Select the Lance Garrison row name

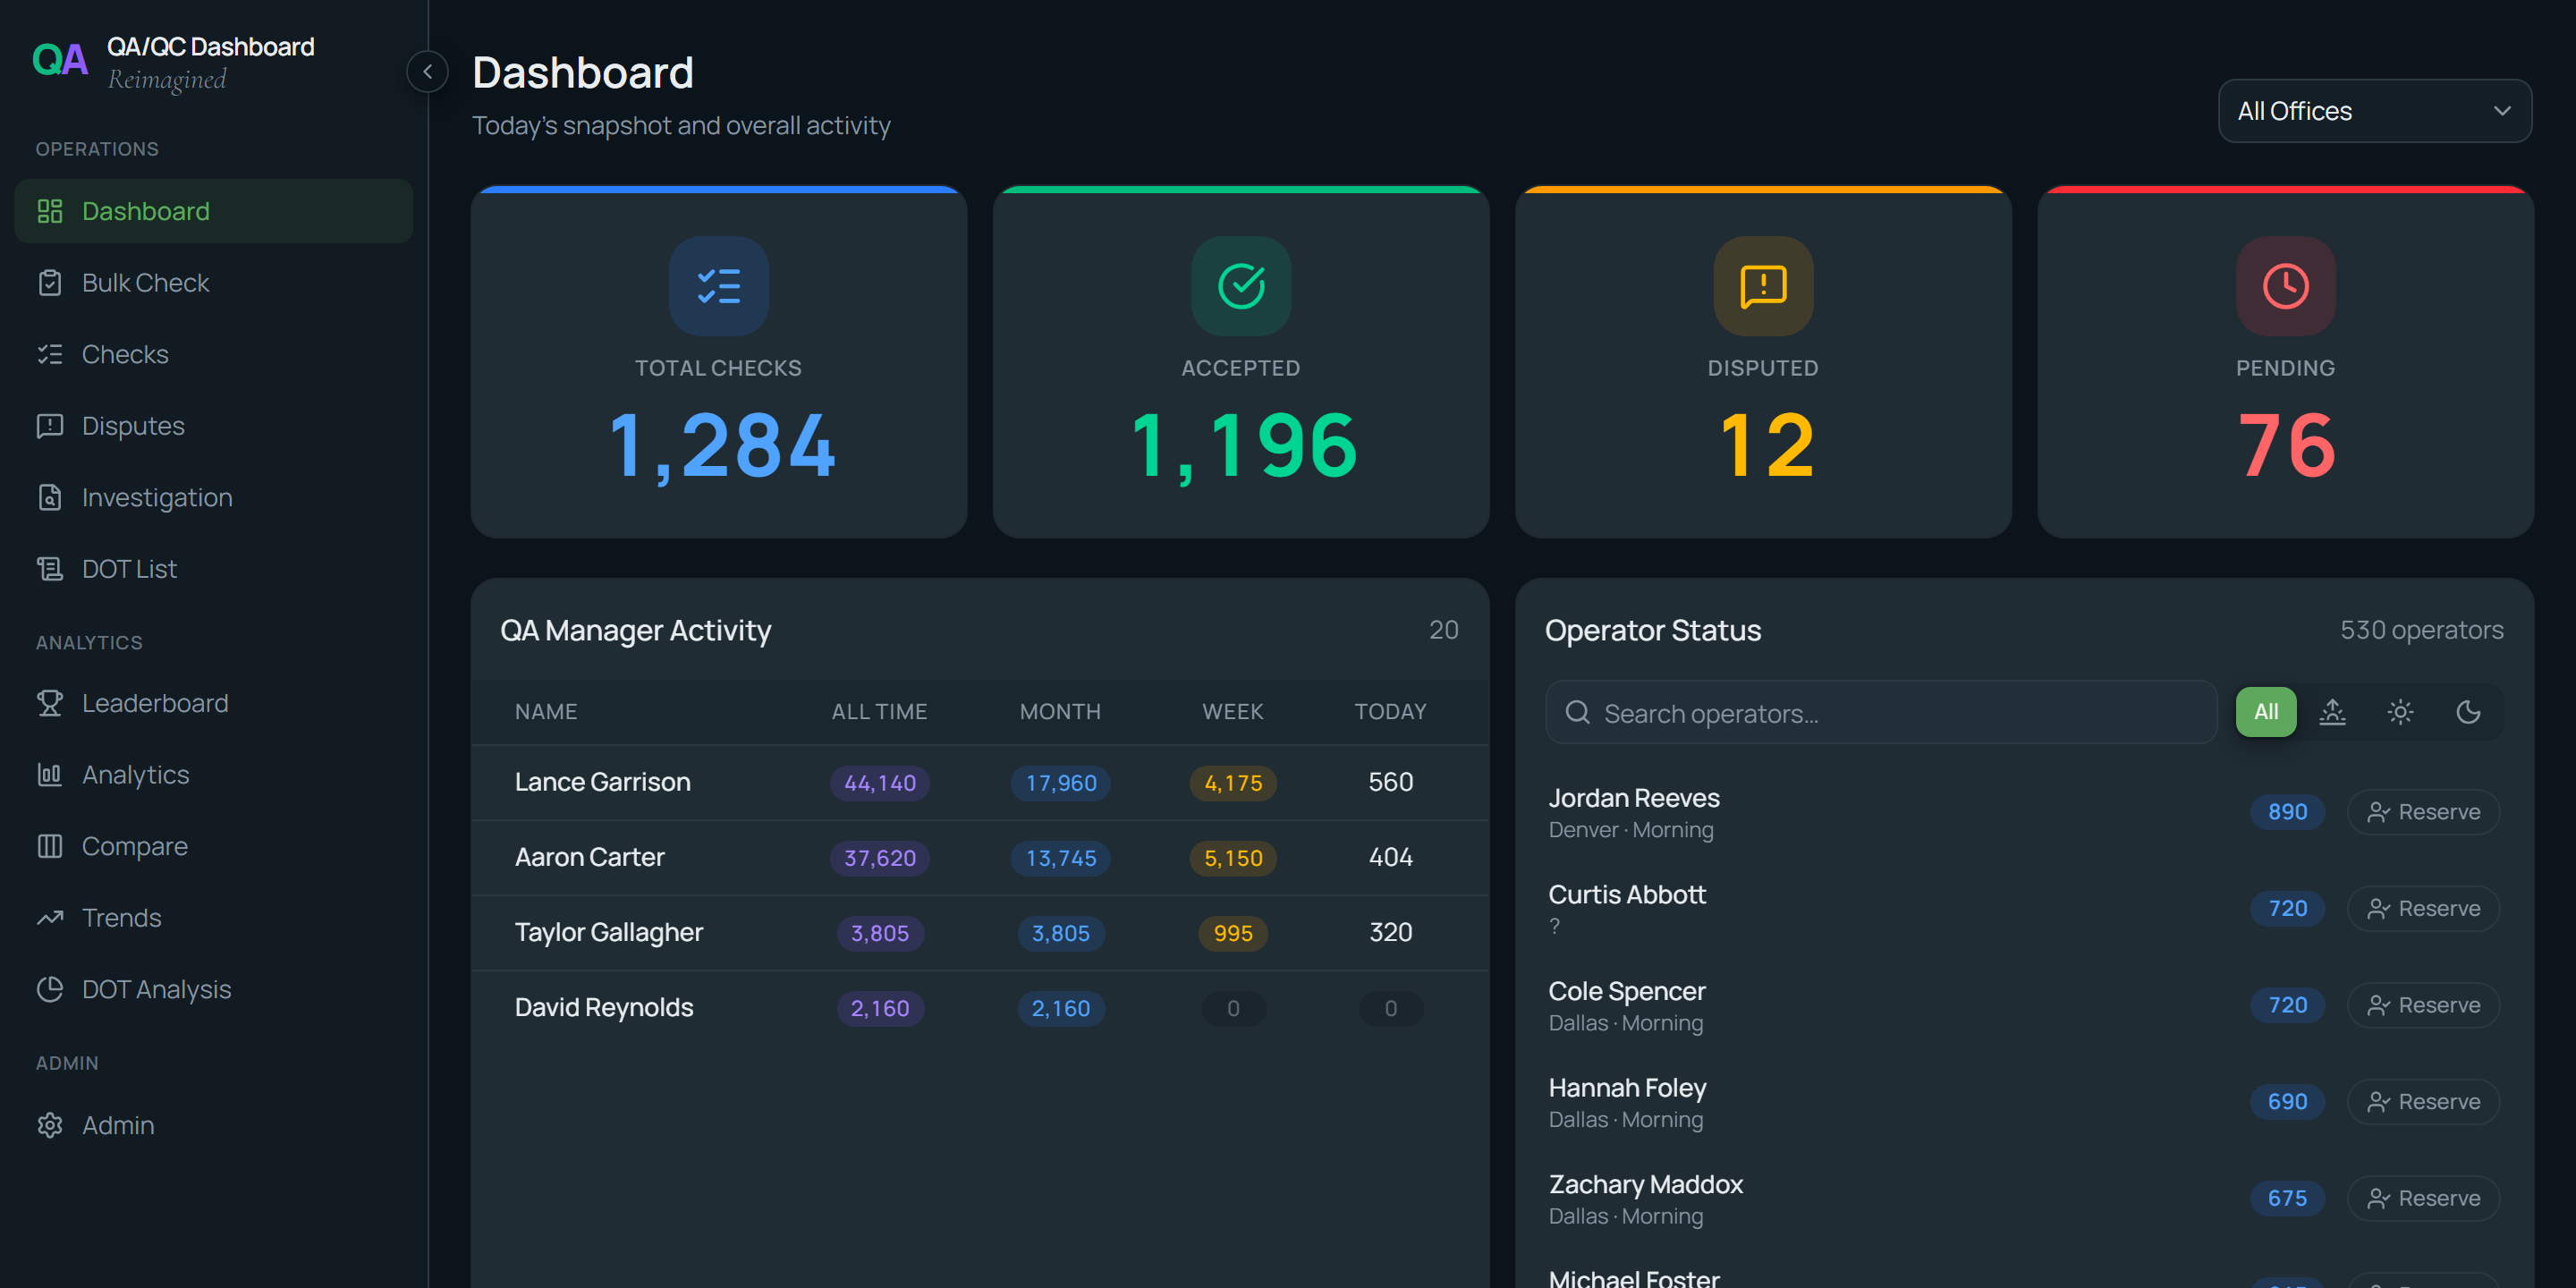pos(602,782)
